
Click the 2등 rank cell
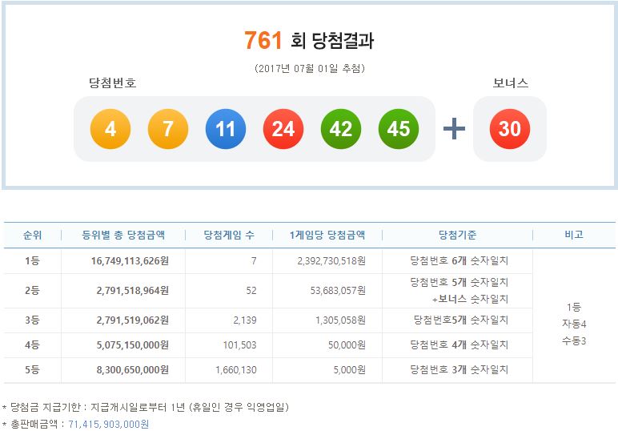(x=32, y=291)
